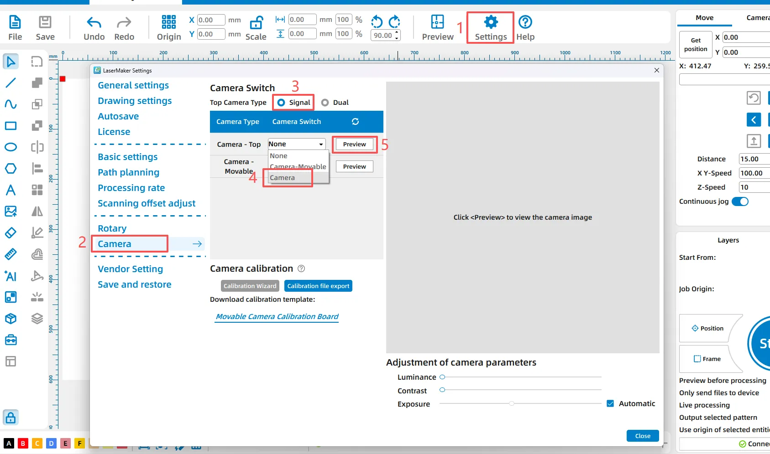Click the Redo arrow icon

tap(124, 22)
